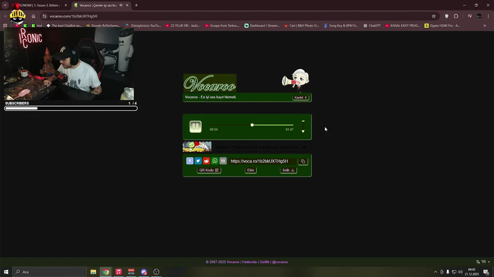This screenshot has height=277, width=494.
Task: Click the taskbar Ara search box
Action: [49, 272]
